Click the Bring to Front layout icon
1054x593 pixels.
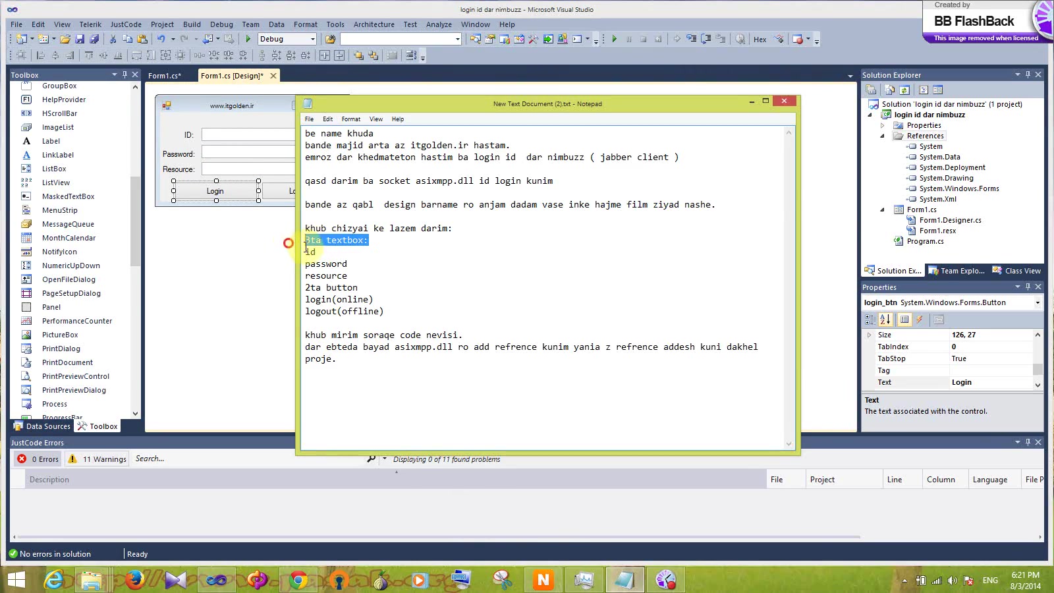click(358, 56)
